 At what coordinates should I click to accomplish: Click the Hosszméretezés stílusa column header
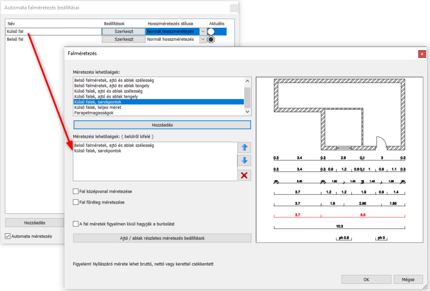point(176,24)
